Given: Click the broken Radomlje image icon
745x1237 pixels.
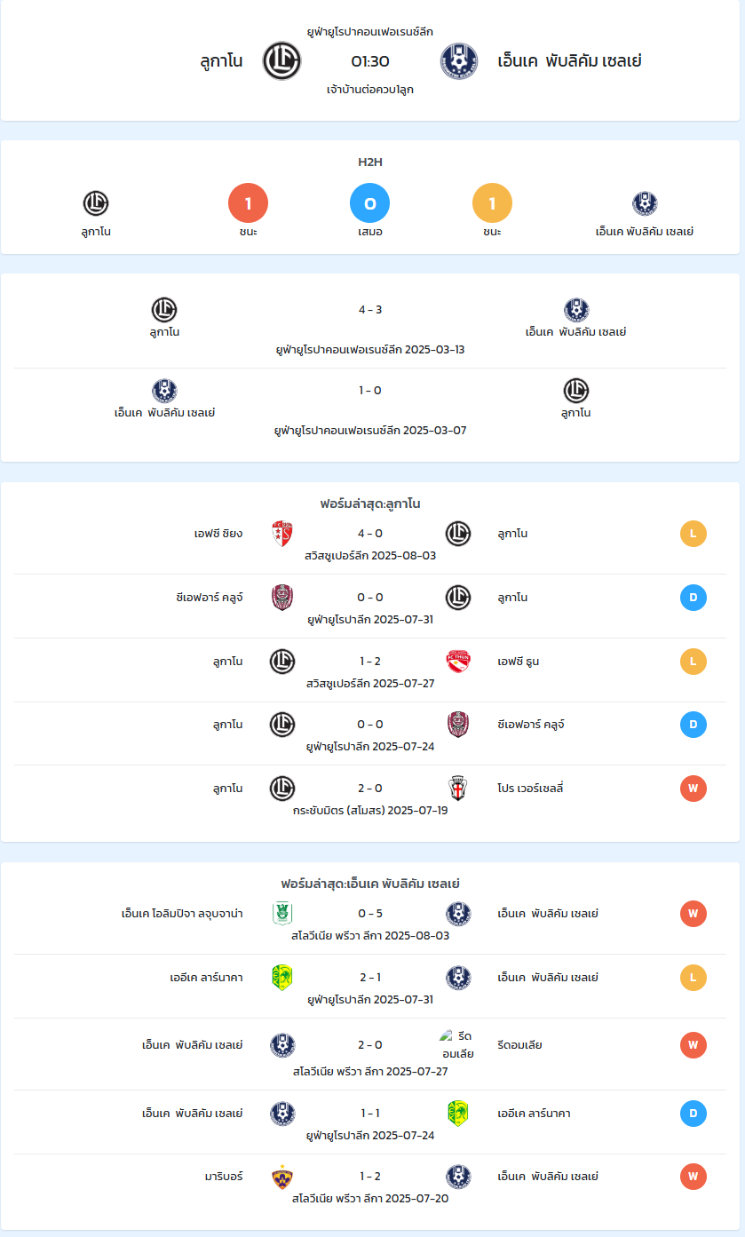Looking at the screenshot, I should 447,1035.
